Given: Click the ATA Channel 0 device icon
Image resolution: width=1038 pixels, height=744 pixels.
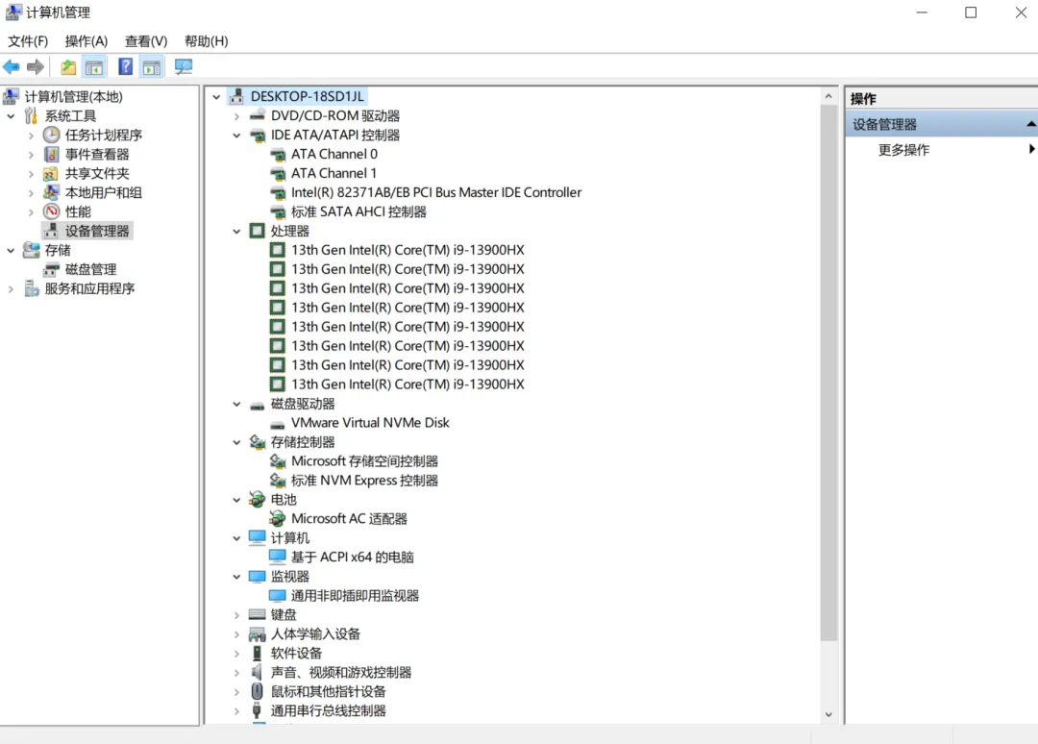Looking at the screenshot, I should tap(278, 154).
